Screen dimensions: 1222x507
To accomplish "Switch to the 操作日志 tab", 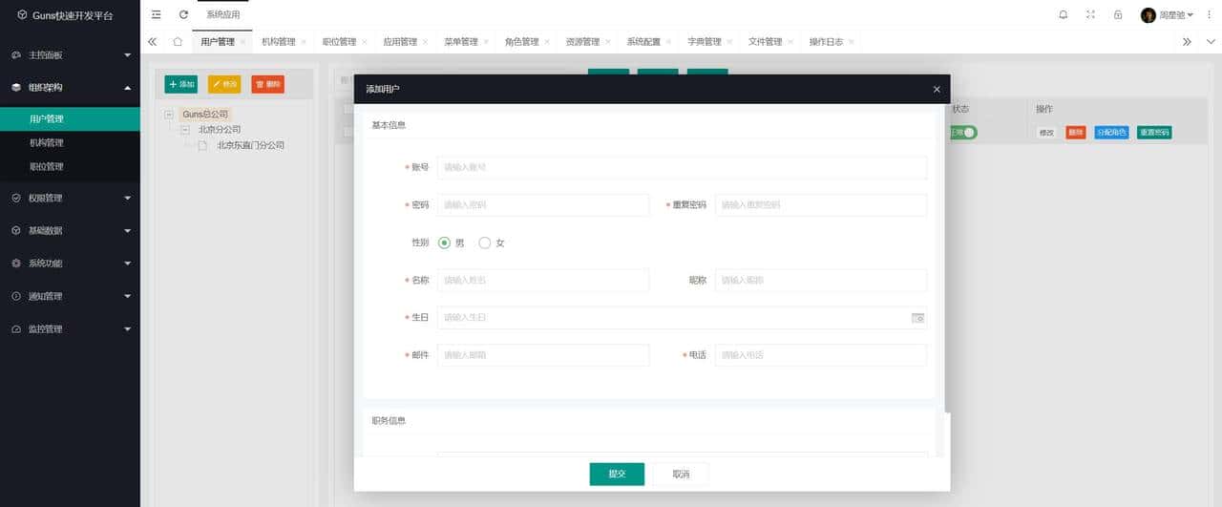I will [826, 42].
